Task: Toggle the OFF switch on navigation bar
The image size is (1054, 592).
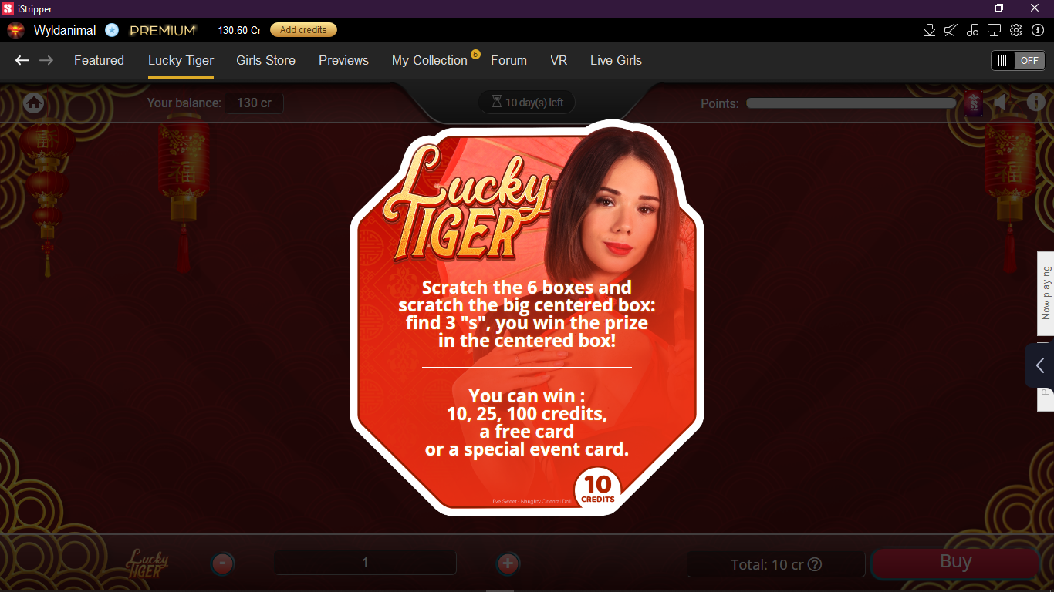Action: click(1018, 61)
